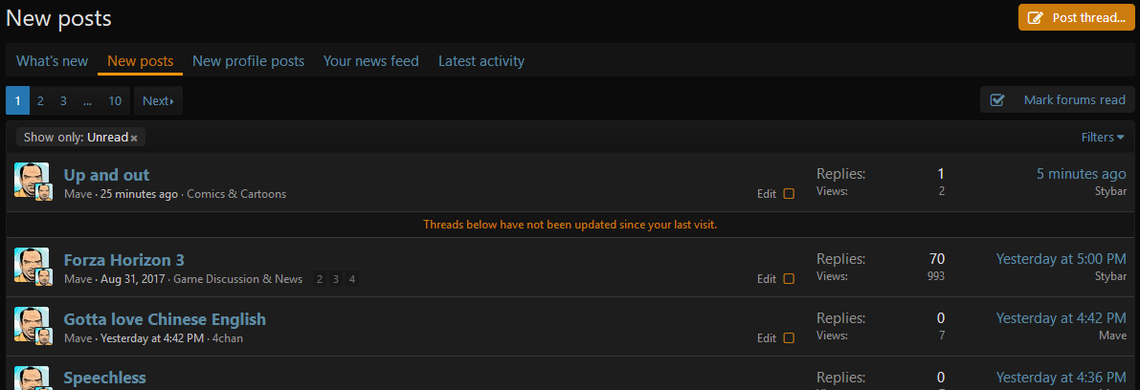Expand the ellipsis page jump menu
The width and height of the screenshot is (1140, 390).
87,101
